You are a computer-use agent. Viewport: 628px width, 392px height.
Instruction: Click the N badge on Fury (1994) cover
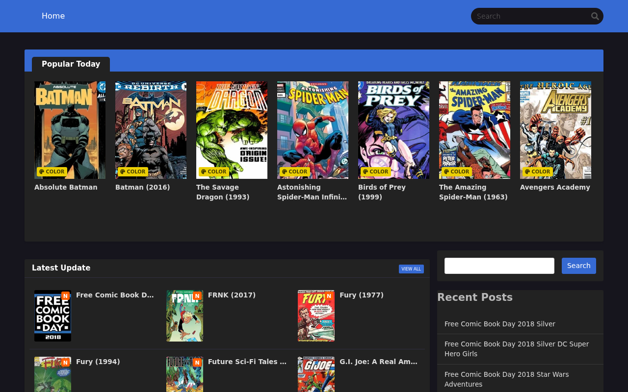(x=65, y=363)
